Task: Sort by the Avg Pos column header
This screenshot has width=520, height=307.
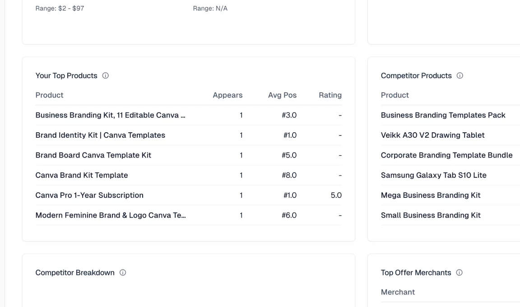Action: pos(283,95)
